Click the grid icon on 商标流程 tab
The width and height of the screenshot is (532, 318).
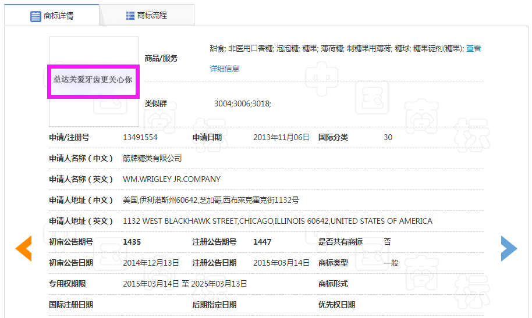(130, 16)
